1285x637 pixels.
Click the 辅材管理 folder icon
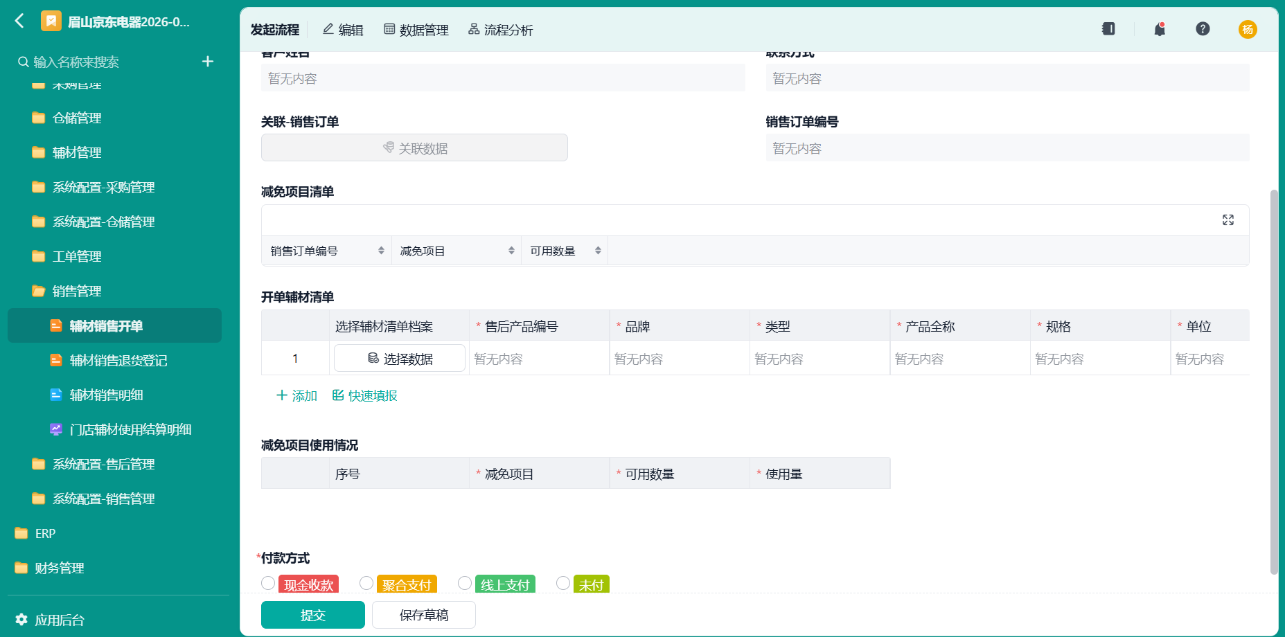point(39,152)
